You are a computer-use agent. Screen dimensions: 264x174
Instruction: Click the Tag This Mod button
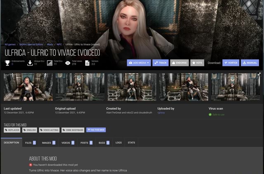(96, 130)
